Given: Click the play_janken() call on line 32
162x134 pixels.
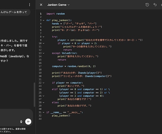Looking at the screenshot, I should click(x=61, y=116).
